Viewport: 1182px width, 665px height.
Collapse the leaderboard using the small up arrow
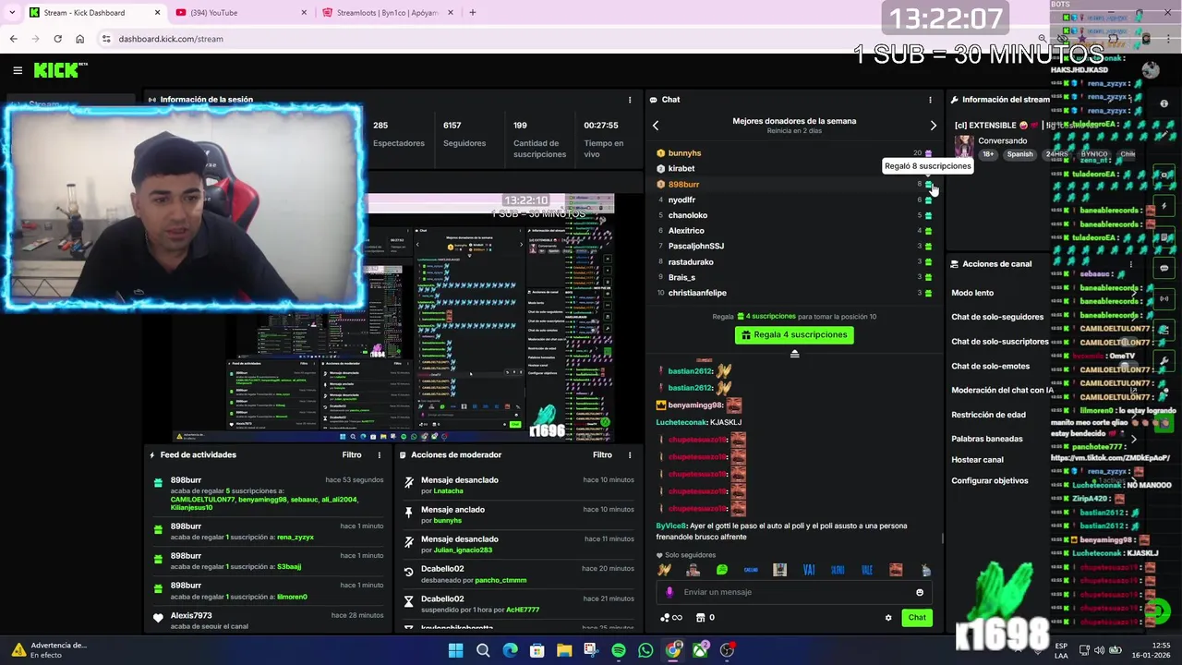click(x=794, y=354)
